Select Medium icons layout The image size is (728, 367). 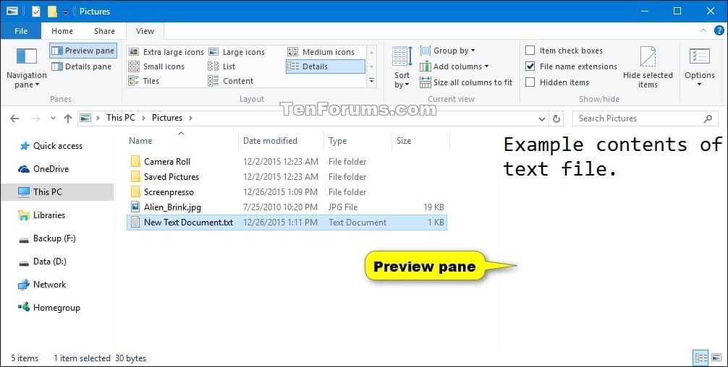click(321, 52)
